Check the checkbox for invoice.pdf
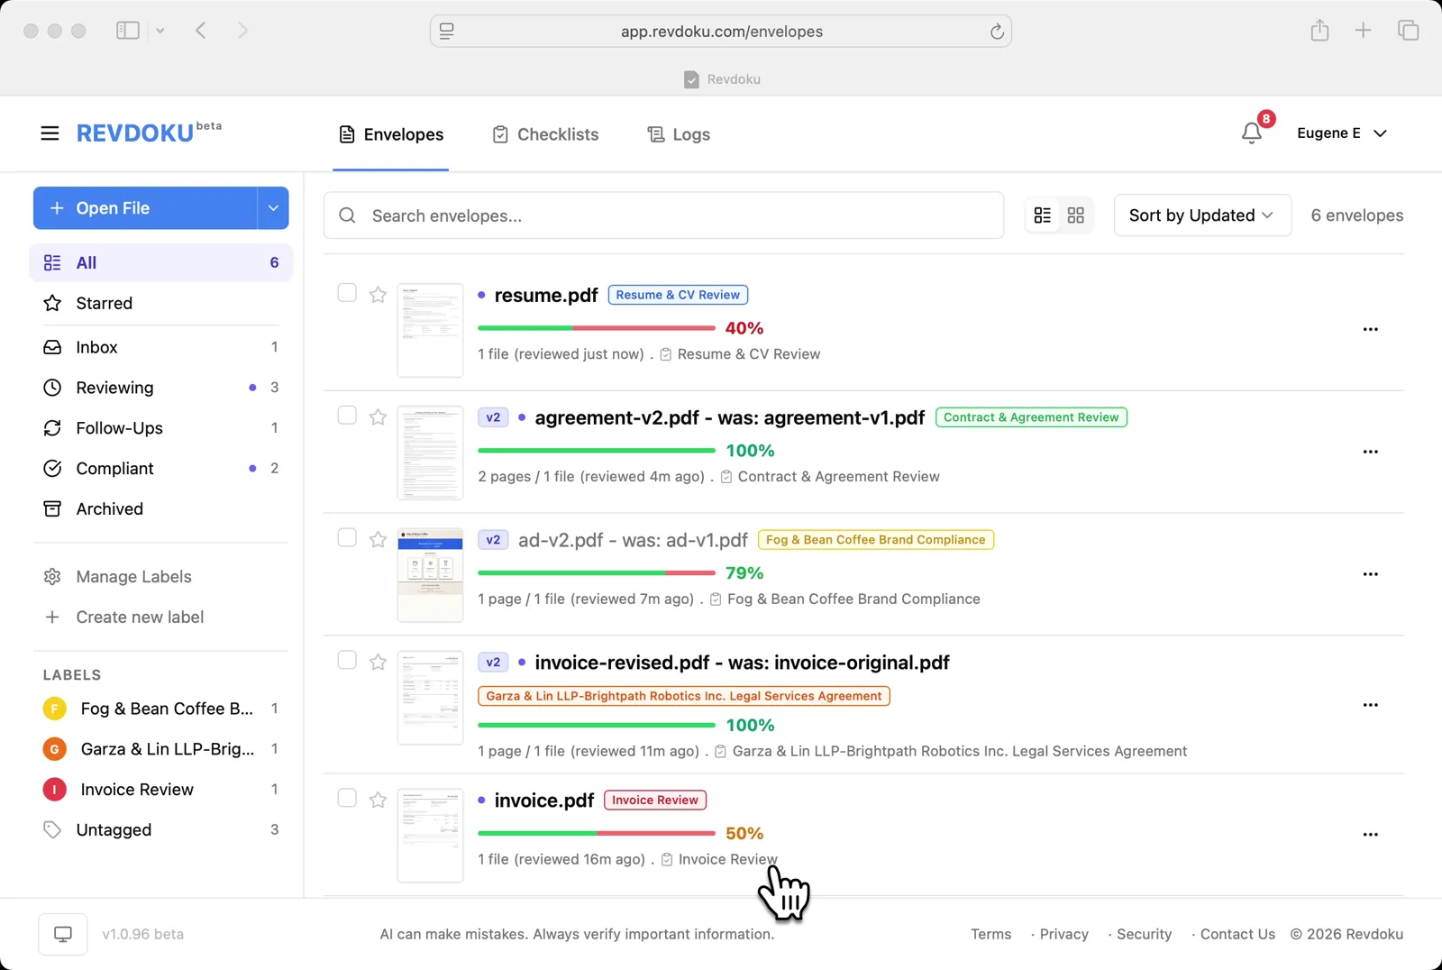The image size is (1442, 970). pyautogui.click(x=346, y=799)
